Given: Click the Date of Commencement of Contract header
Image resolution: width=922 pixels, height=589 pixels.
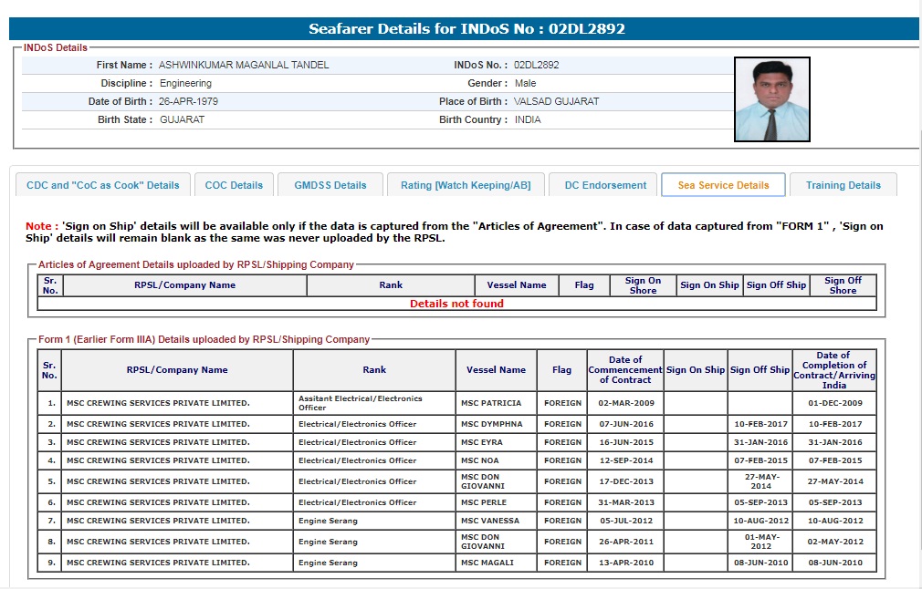Looking at the screenshot, I should pyautogui.click(x=625, y=370).
